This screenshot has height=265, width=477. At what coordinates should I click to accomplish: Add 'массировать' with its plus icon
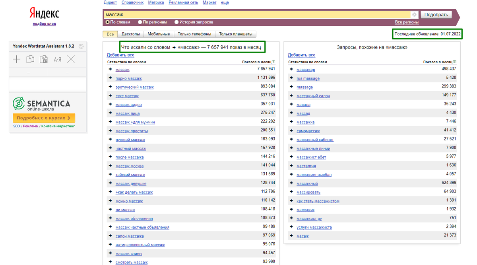pyautogui.click(x=291, y=192)
